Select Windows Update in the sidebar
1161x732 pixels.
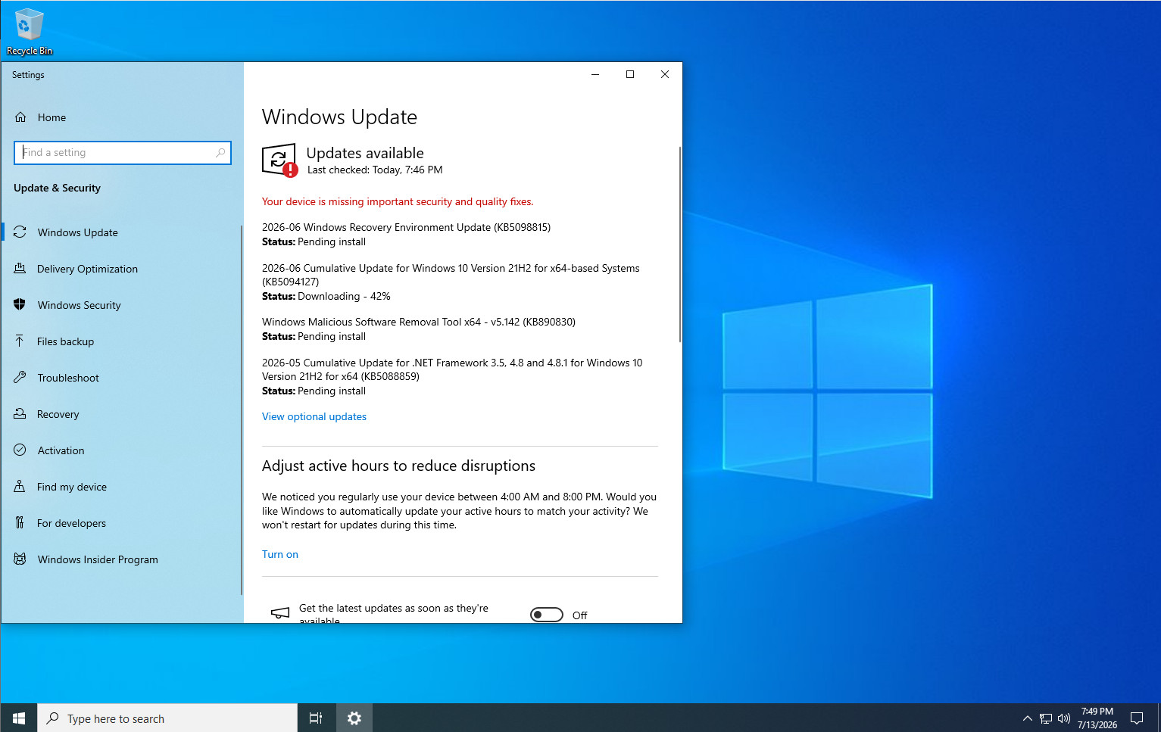(121, 232)
